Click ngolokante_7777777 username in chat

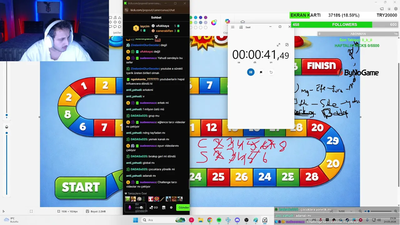pyautogui.click(x=145, y=79)
